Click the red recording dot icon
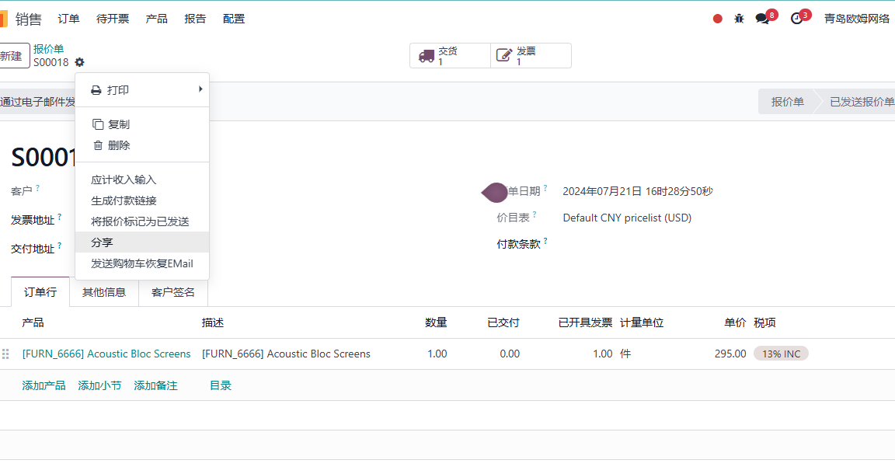The height and width of the screenshot is (467, 895). pos(718,19)
